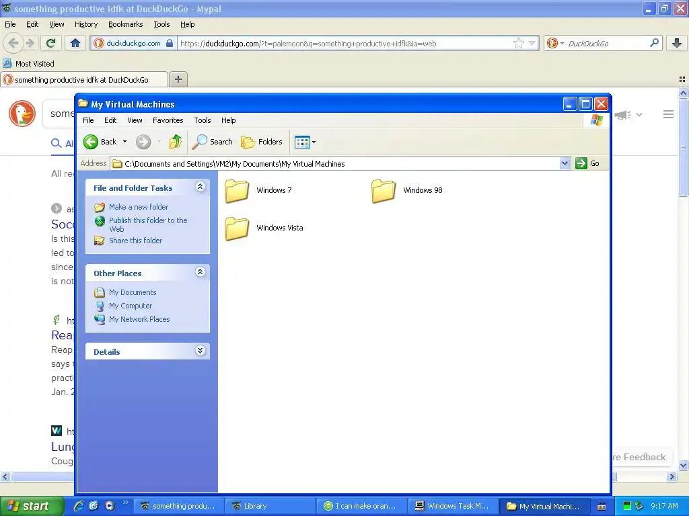Click the DuckDuckGo megaphone icon
The height and width of the screenshot is (516, 689).
pos(622,115)
